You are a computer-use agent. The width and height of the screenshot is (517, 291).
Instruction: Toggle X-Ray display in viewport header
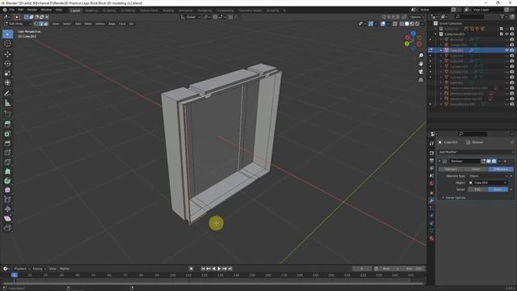pos(395,23)
